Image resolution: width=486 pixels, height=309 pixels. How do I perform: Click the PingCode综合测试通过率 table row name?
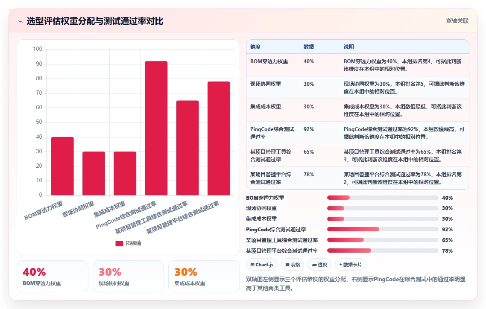272,133
